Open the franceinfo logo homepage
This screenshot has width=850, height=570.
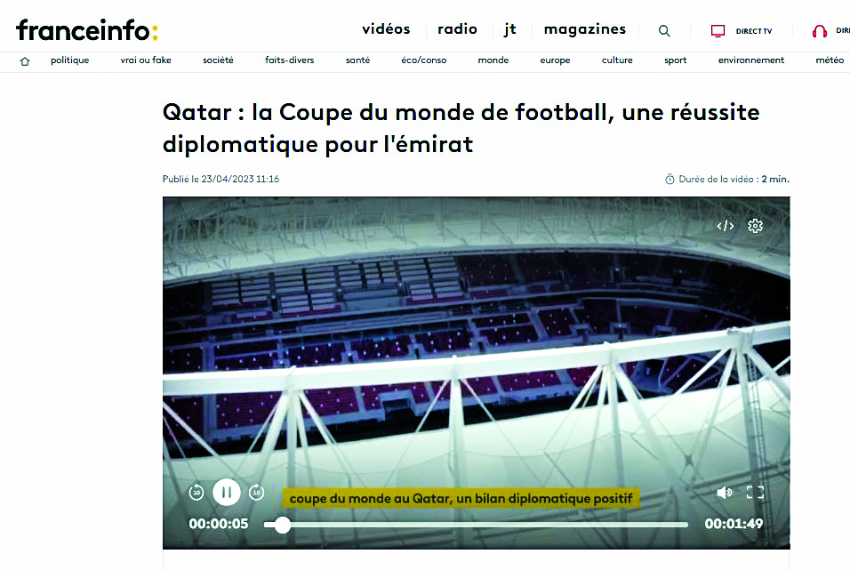(x=87, y=30)
